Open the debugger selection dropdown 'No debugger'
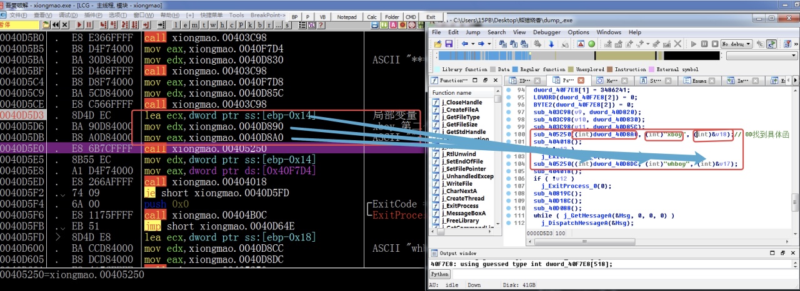This screenshot has height=291, width=800. 735,44
